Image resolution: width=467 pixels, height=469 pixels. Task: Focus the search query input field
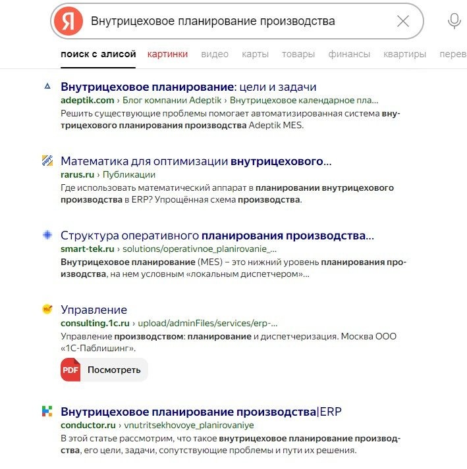tap(237, 21)
